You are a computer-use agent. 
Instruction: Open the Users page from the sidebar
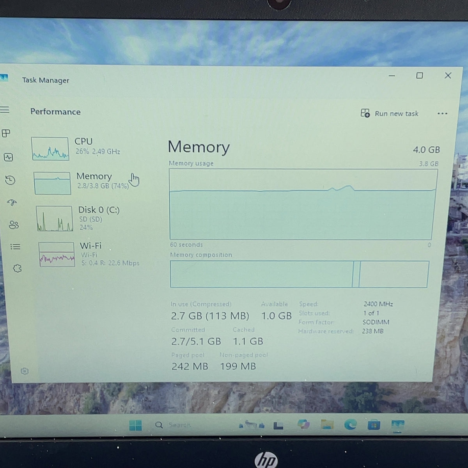[x=14, y=225]
